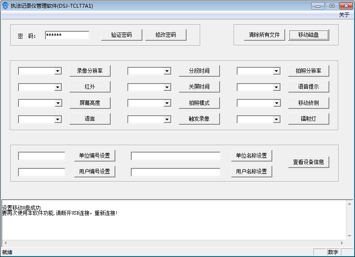Screen dimensions: 355x257
Task: Click the 验证密码 button
Action: (121, 35)
